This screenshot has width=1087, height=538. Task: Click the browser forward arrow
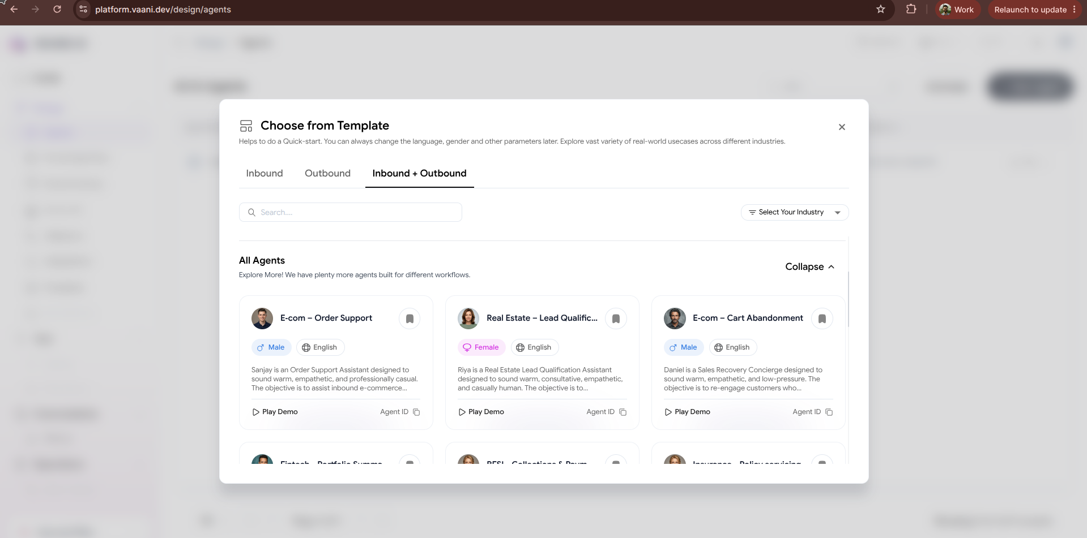[x=35, y=9]
